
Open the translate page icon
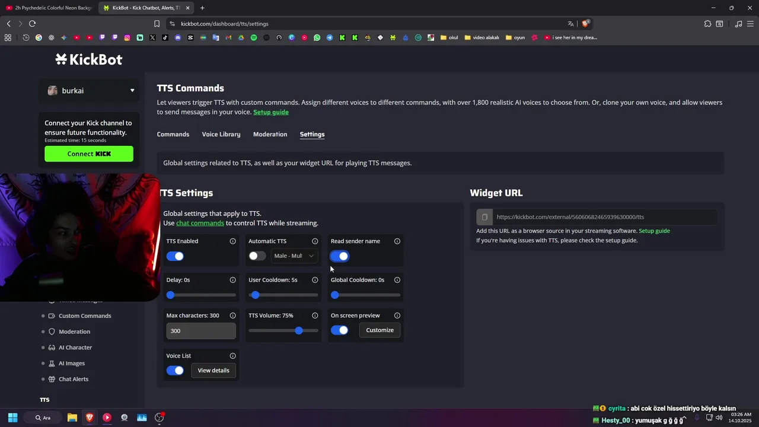(570, 24)
